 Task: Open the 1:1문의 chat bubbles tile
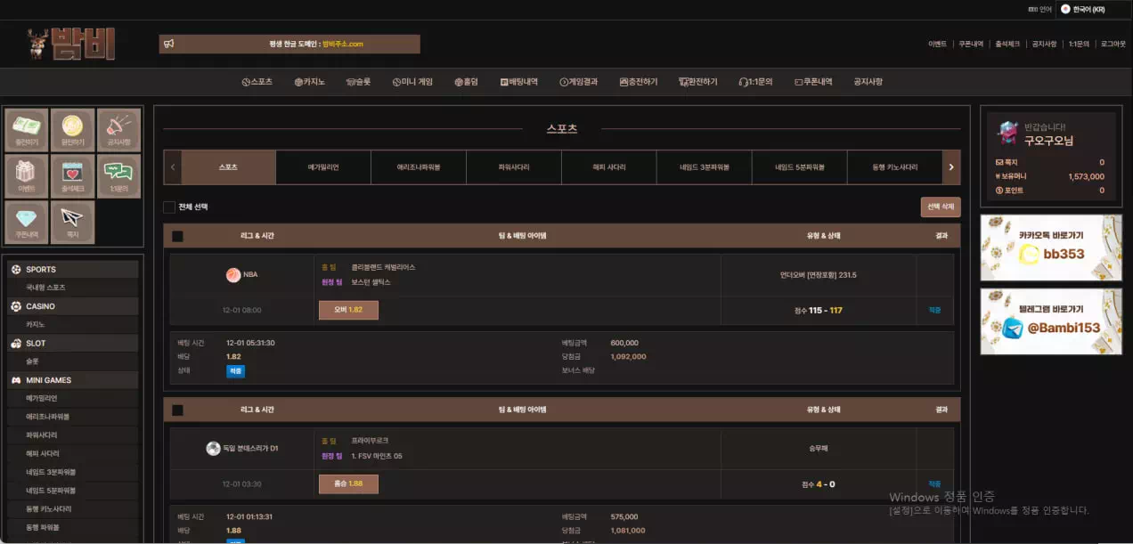coord(118,176)
